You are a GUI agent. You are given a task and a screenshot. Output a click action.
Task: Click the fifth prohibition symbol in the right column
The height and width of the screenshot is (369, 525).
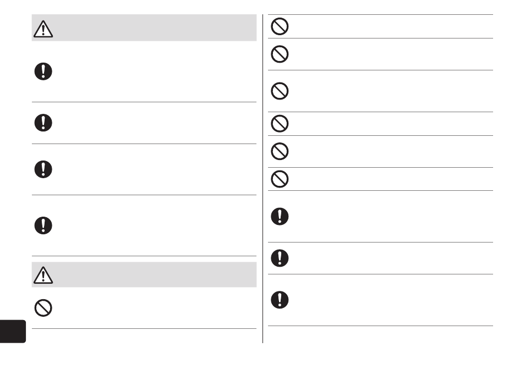(x=280, y=151)
